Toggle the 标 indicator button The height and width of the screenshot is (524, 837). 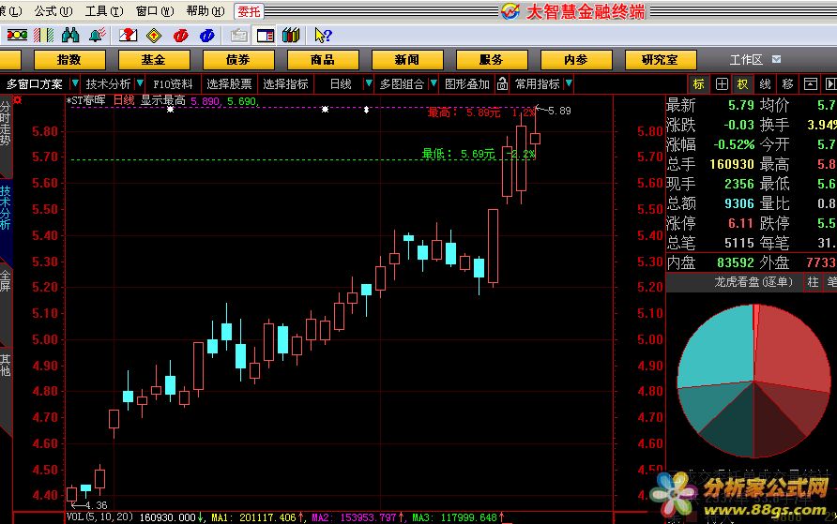pos(699,83)
